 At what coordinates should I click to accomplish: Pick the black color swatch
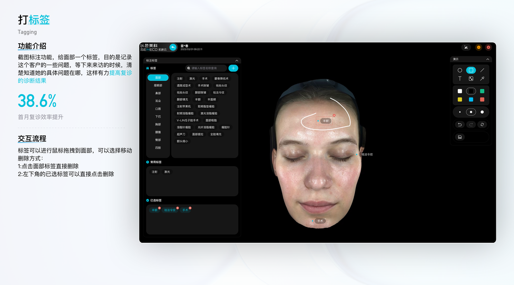[x=471, y=91]
